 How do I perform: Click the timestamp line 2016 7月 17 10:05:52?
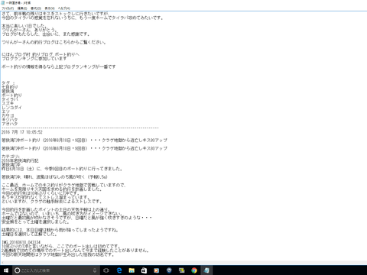22,132
